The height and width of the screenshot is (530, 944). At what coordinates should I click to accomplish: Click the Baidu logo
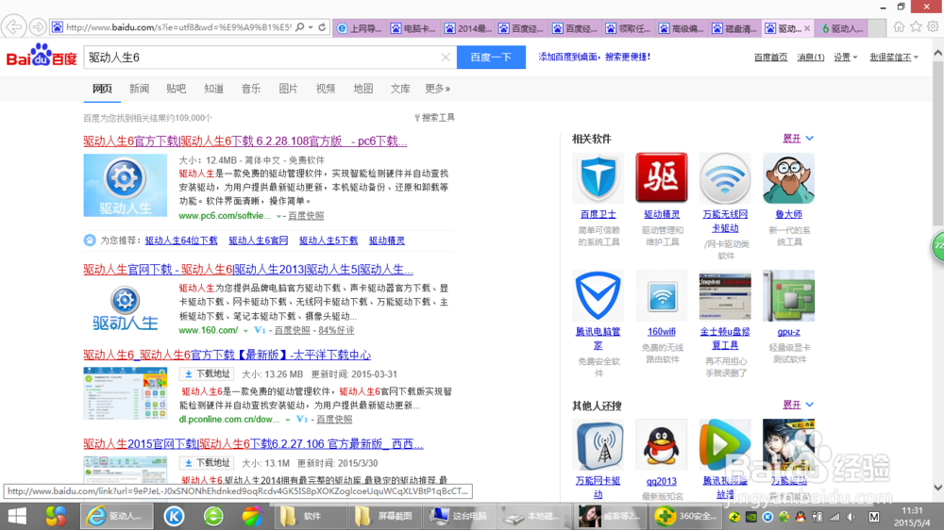tap(42, 57)
